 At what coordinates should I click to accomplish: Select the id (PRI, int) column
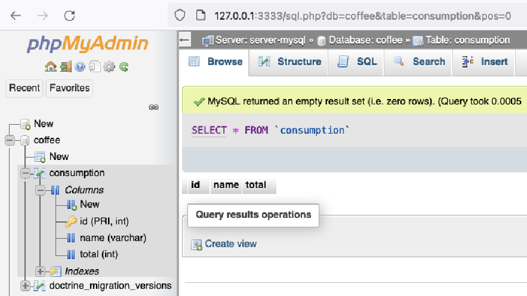(x=104, y=221)
